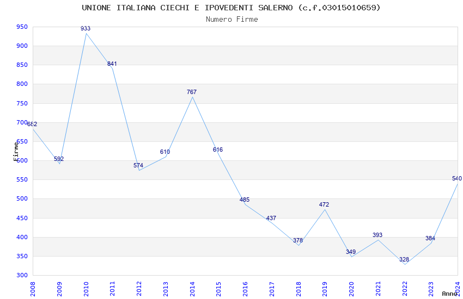Click the y-axis value 900
Viewport: 463px width, 299px height.
[22, 46]
